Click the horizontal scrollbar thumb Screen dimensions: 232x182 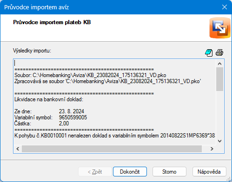(112, 149)
